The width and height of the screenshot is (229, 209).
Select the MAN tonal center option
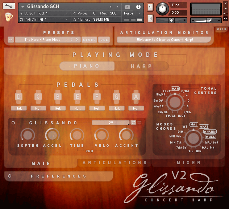[175, 89]
